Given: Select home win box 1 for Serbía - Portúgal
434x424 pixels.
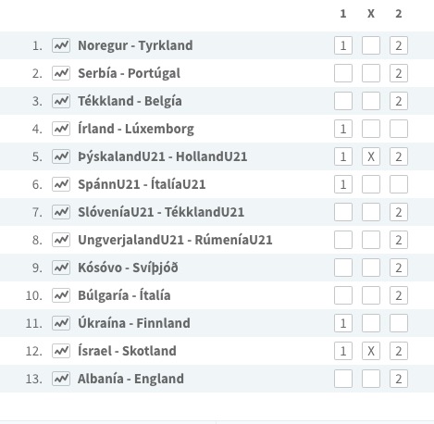Looking at the screenshot, I should tap(343, 73).
